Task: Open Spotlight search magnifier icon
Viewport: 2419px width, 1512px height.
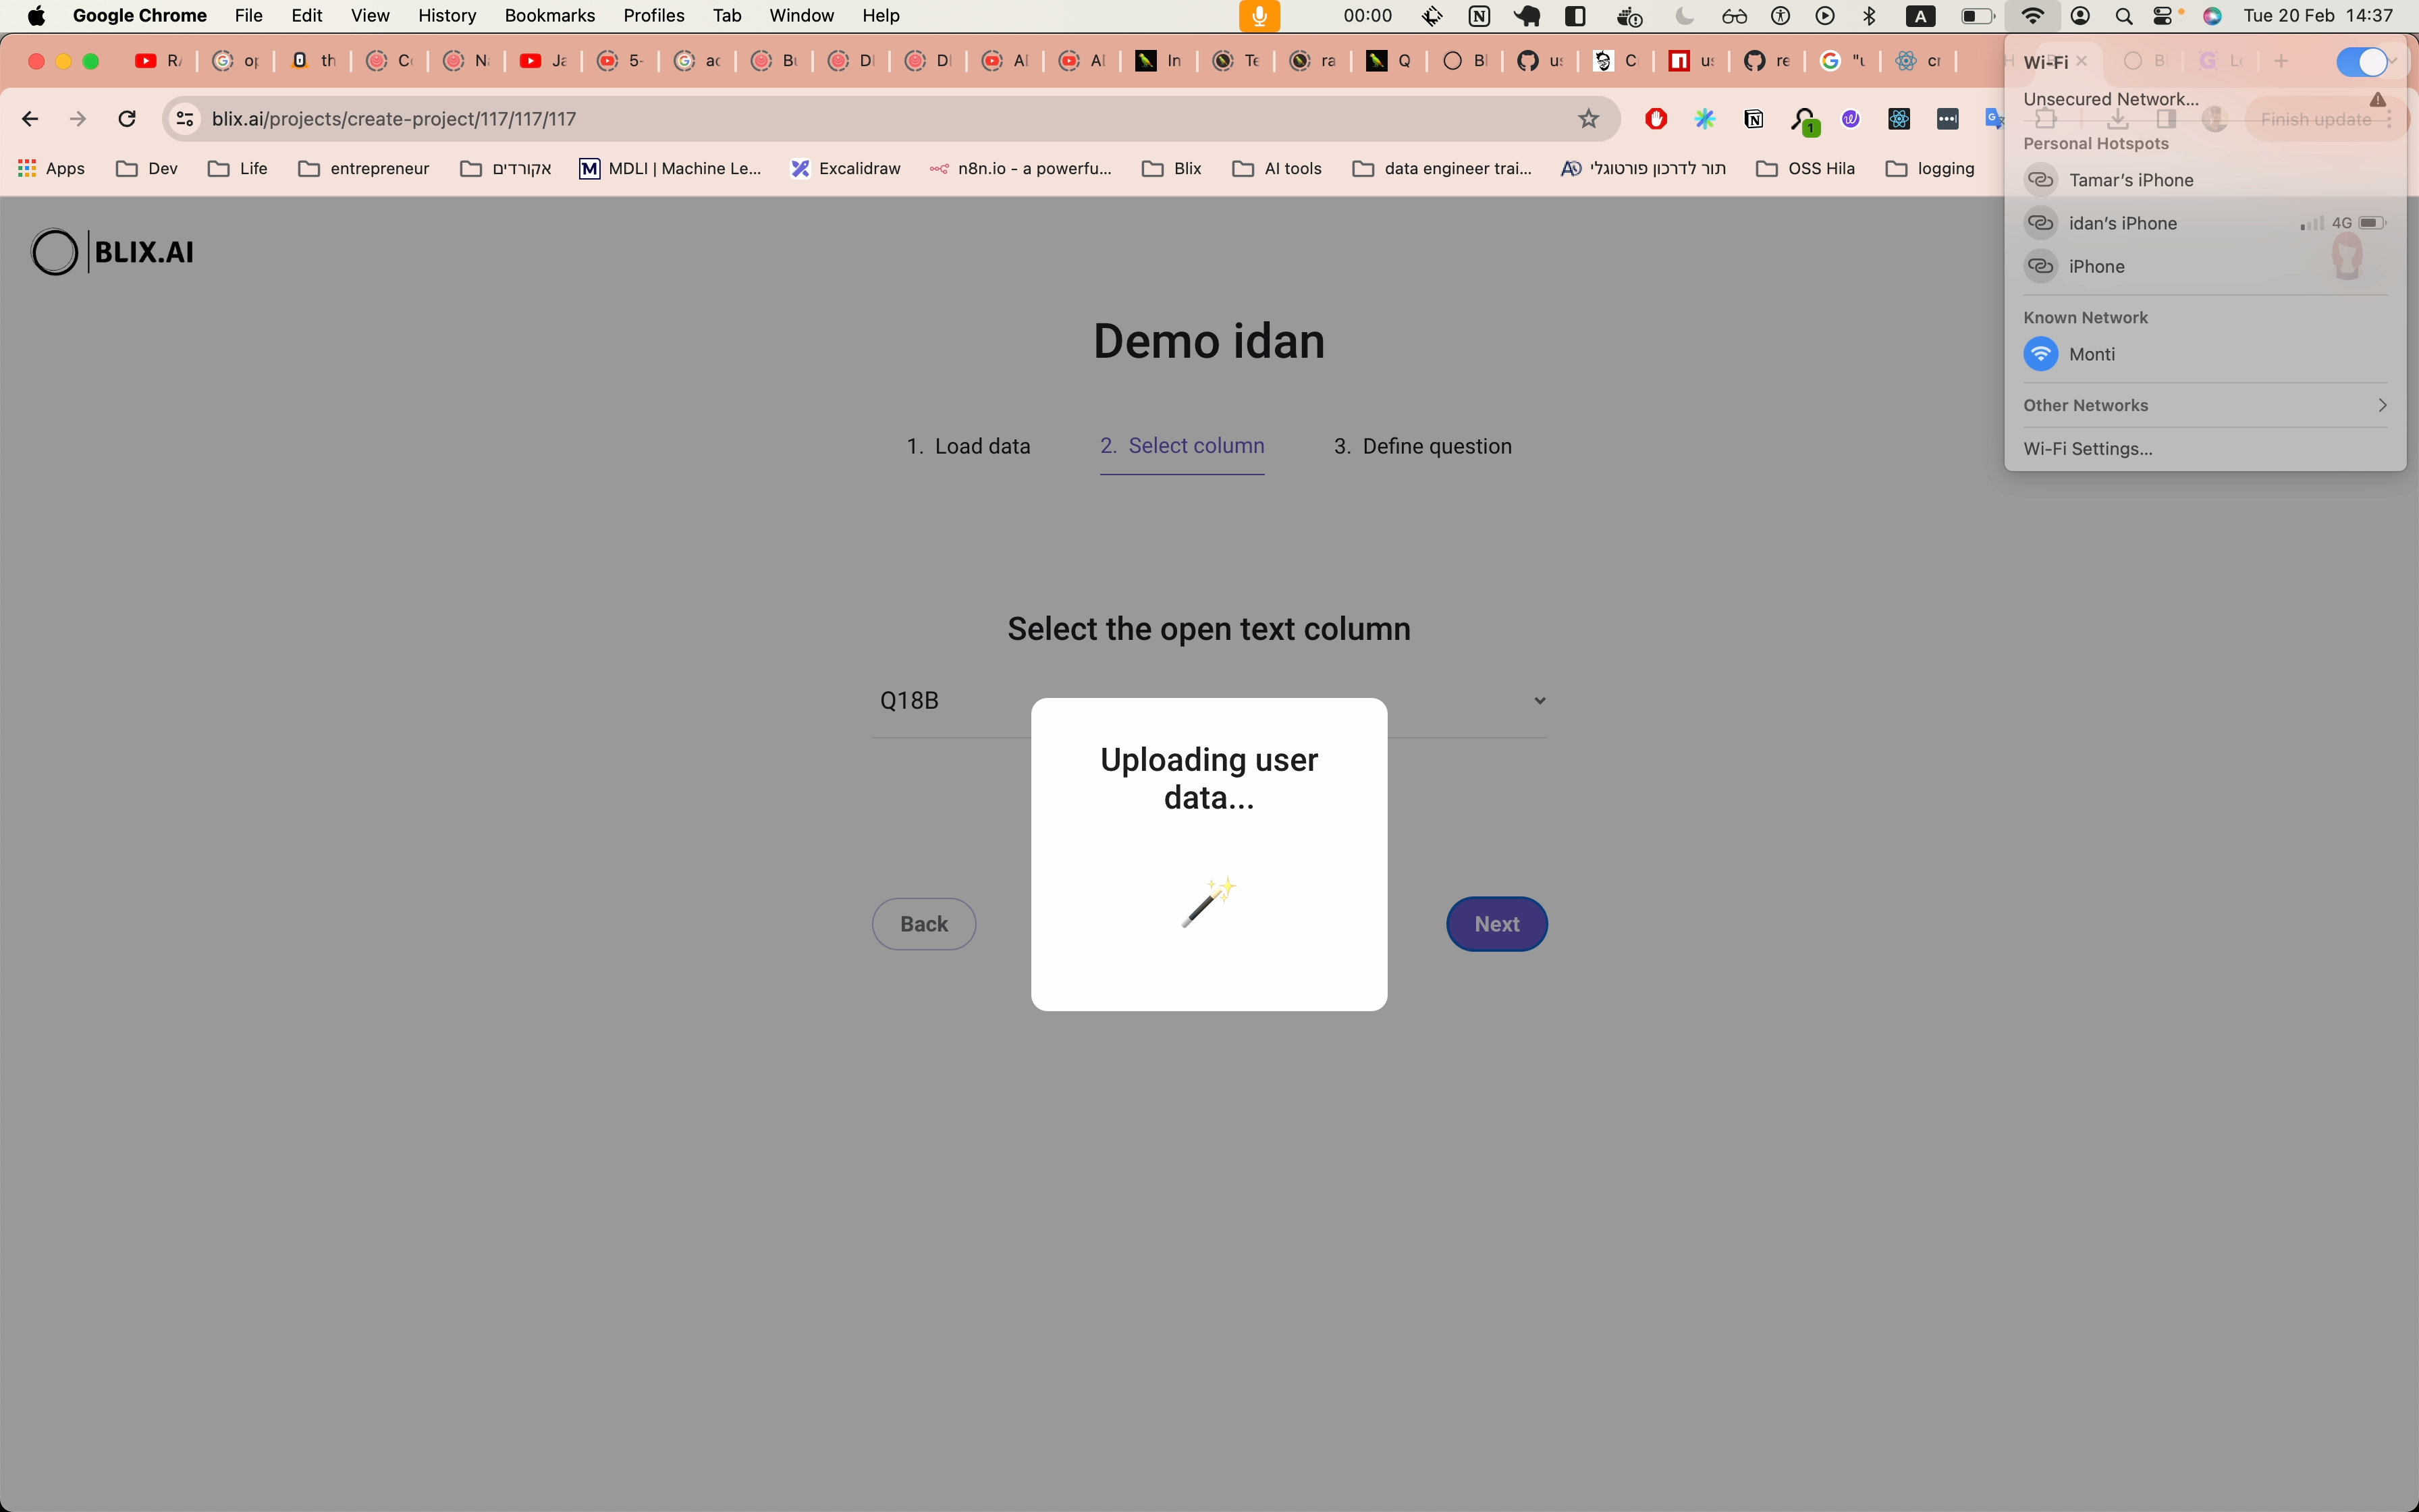Action: tap(2124, 16)
